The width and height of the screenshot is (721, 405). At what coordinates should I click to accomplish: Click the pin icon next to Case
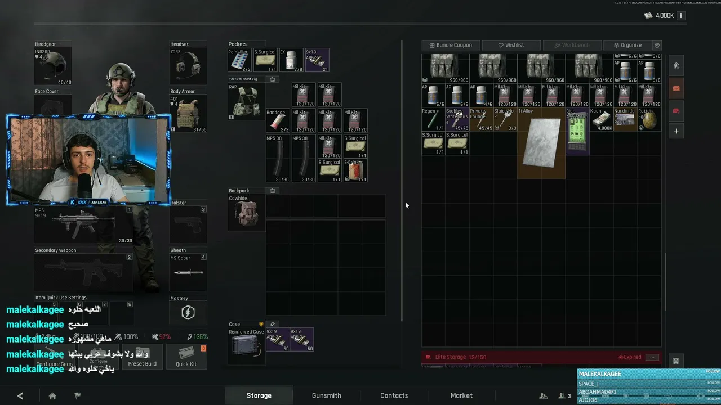click(273, 324)
